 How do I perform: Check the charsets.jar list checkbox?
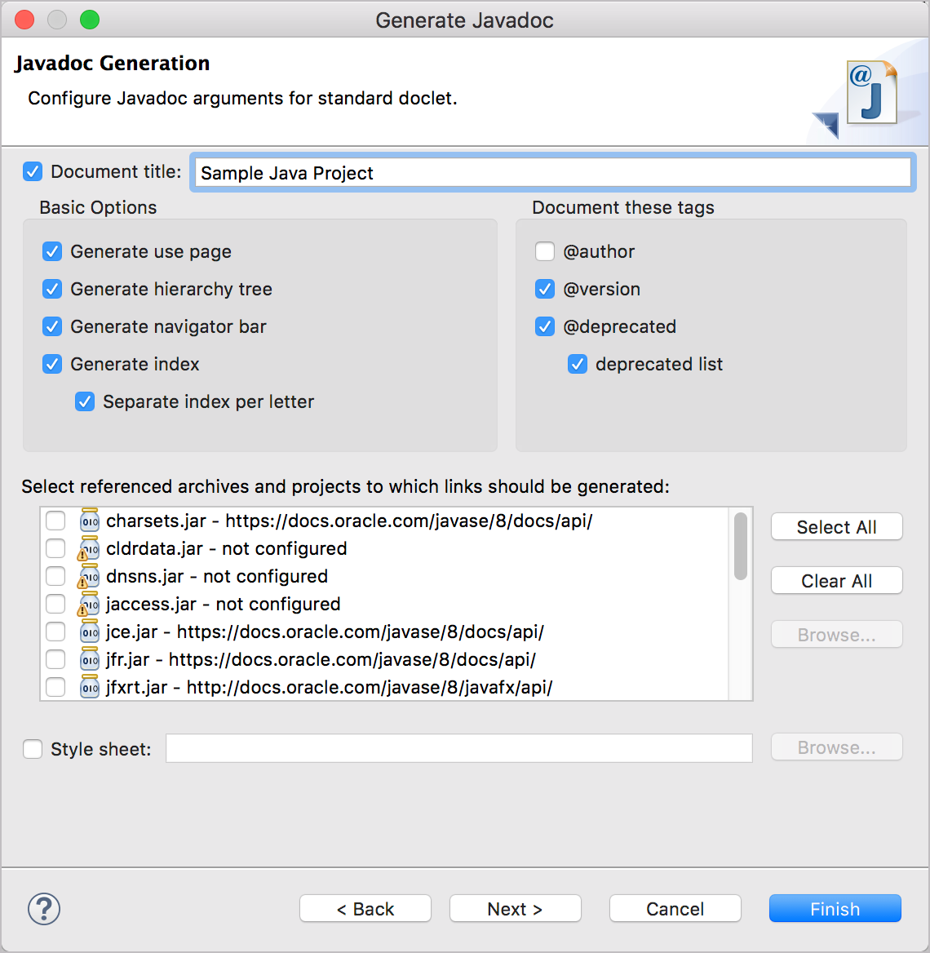click(x=55, y=521)
